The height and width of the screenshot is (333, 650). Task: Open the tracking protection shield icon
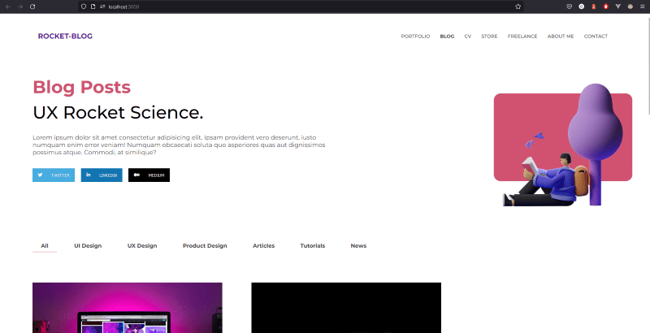pos(84,6)
